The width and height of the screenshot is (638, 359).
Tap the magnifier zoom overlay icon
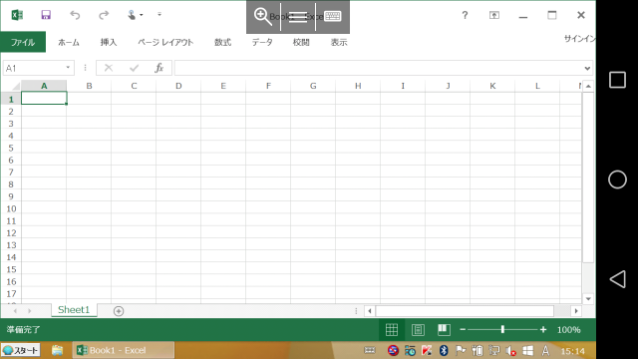coord(263,17)
